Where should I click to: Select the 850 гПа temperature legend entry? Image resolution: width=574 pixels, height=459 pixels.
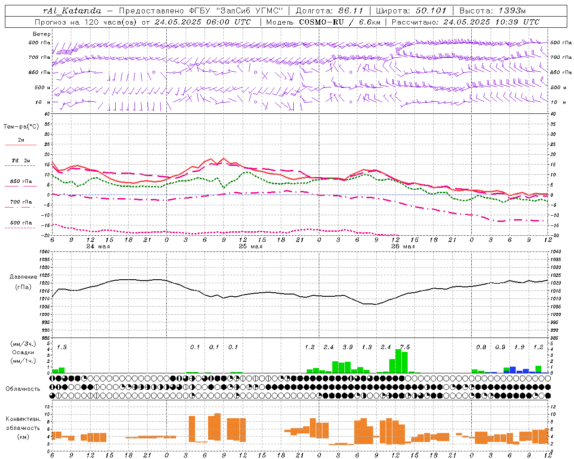21,183
